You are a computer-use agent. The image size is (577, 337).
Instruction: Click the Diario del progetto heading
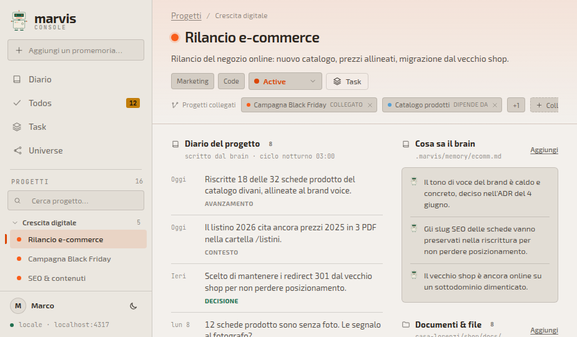tap(222, 144)
